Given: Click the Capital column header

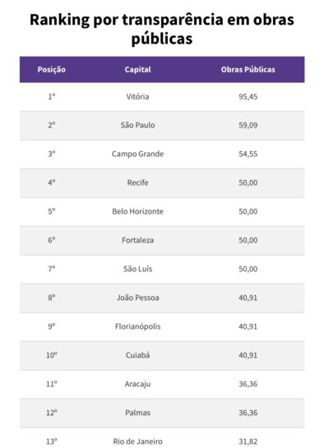Looking at the screenshot, I should tap(137, 69).
